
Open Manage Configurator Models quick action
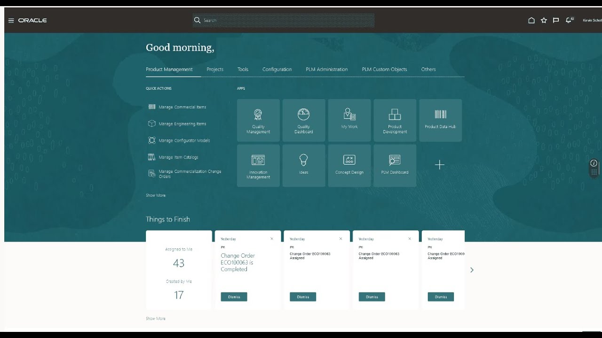pos(179,140)
